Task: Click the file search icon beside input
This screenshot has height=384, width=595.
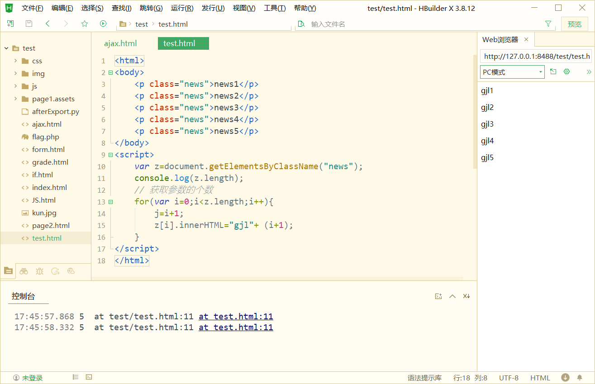Action: point(301,24)
